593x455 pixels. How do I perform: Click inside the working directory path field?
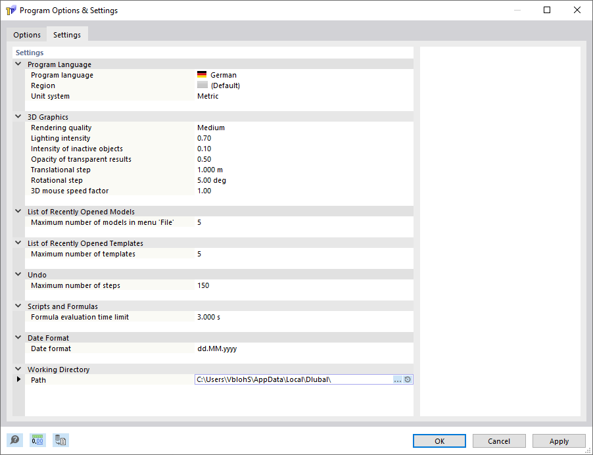(289, 379)
